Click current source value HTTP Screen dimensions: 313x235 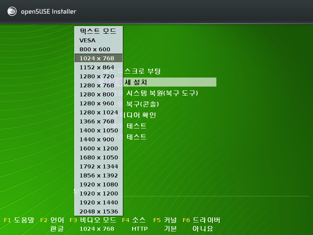140,229
